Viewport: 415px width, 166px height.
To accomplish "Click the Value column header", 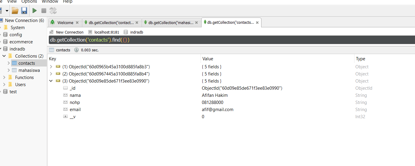I will 278,59.
